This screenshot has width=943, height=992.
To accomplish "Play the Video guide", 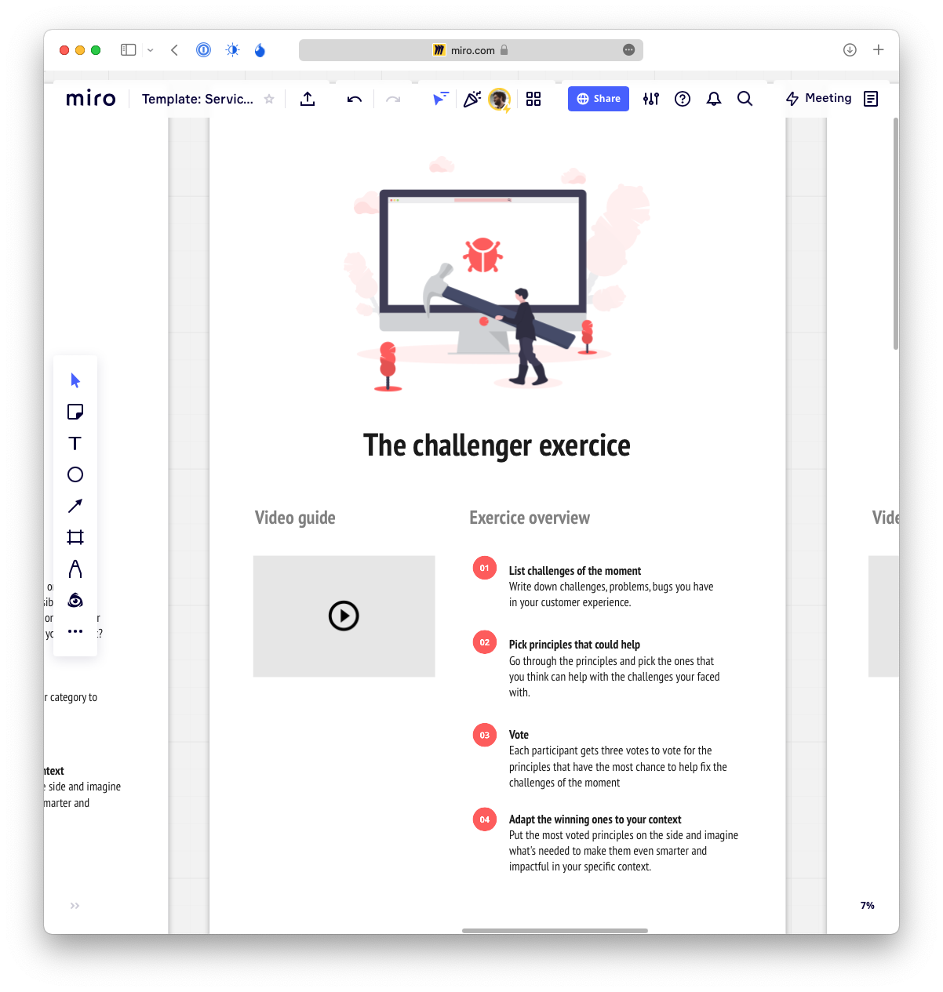I will coord(344,616).
